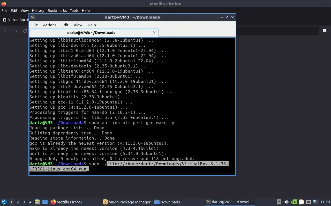Viewport: 331px width, 206px height.
Task: Open the volume control tray icon
Action: pos(287,202)
